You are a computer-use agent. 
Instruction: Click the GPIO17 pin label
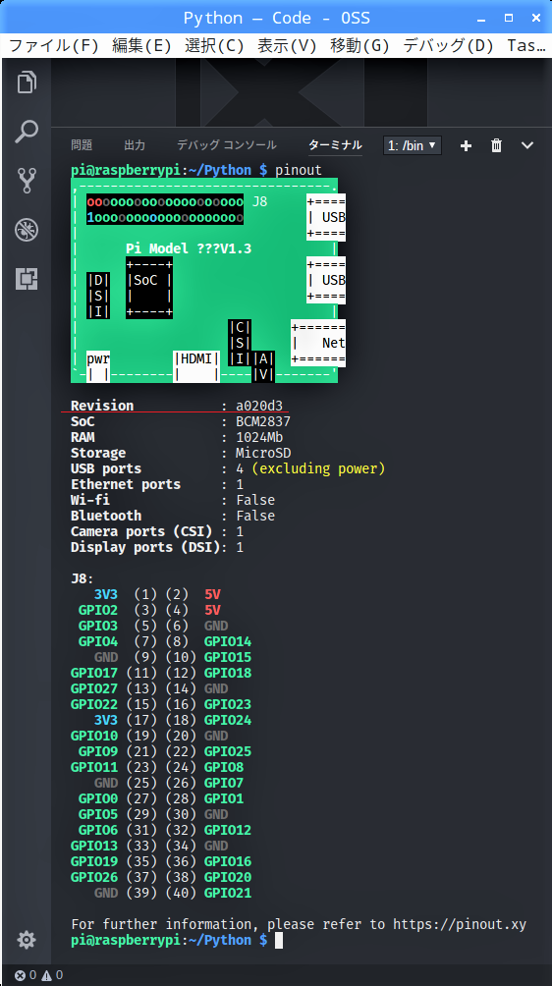click(94, 673)
